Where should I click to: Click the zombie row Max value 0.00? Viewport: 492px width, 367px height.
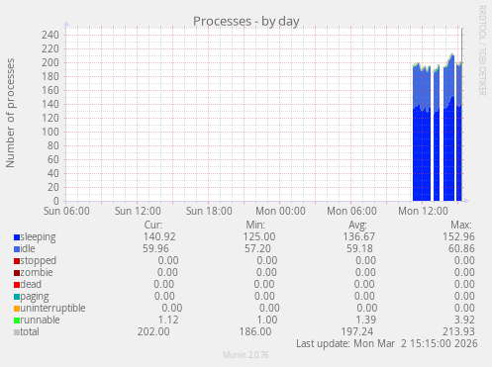(464, 272)
